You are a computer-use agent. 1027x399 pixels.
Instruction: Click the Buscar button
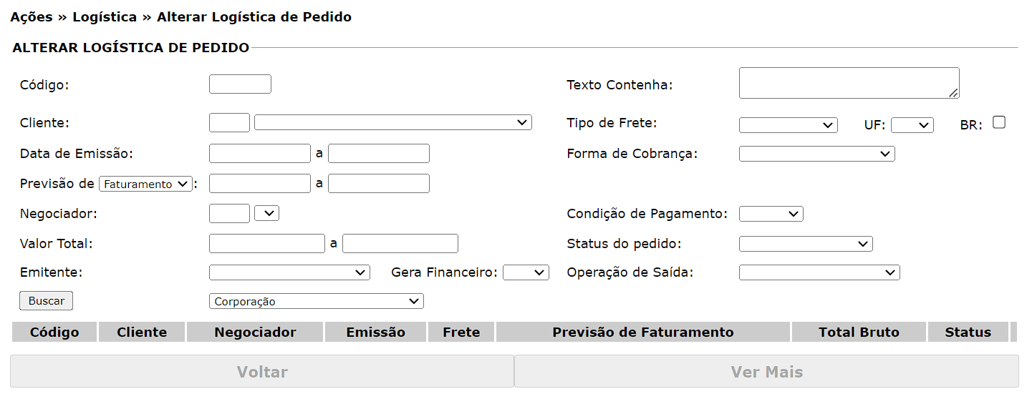(46, 301)
